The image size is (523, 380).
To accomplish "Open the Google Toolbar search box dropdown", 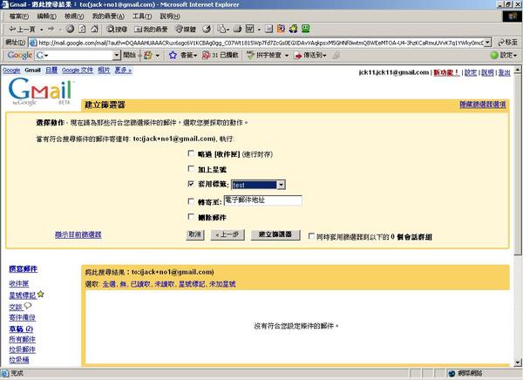I will [x=117, y=55].
